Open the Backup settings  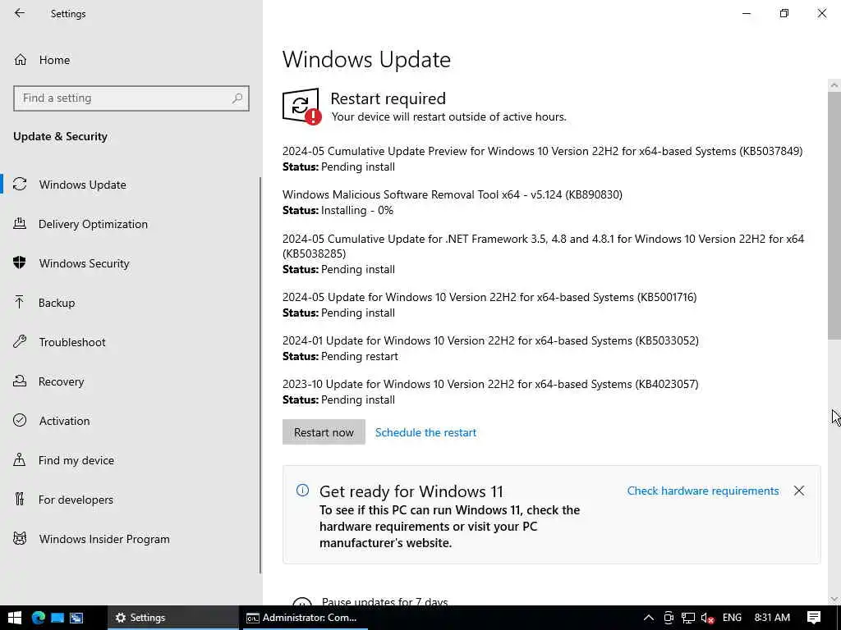click(x=57, y=303)
